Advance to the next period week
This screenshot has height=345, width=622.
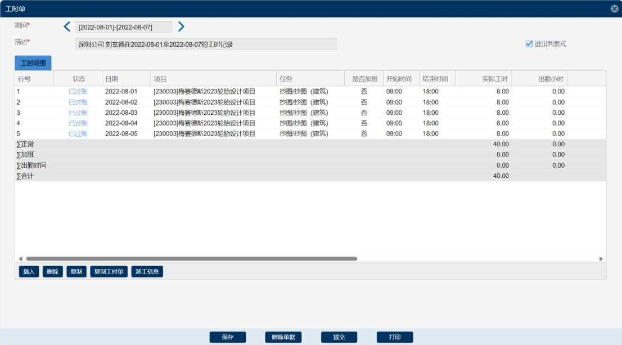tap(181, 26)
